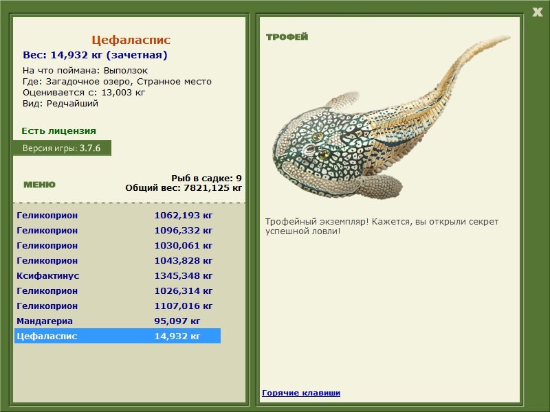Select Геликоприон 1043,828 кг row
550x412 pixels.
pyautogui.click(x=118, y=260)
